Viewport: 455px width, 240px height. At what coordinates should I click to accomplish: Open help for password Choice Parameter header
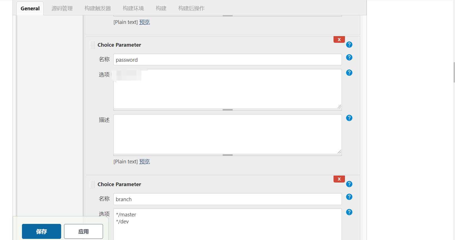click(x=349, y=45)
